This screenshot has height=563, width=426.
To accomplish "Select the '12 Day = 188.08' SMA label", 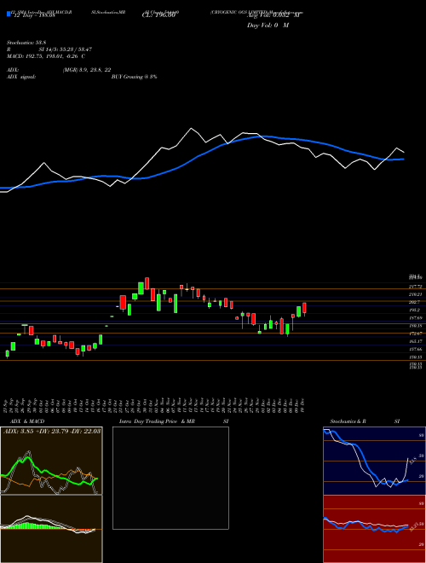I will pos(34,15).
